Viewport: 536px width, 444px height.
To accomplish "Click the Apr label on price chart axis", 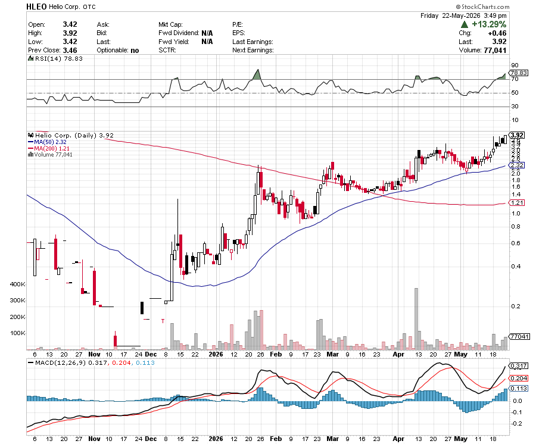I will coord(398,354).
